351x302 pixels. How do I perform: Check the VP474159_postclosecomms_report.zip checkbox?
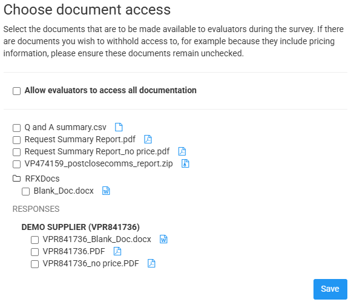(16, 164)
